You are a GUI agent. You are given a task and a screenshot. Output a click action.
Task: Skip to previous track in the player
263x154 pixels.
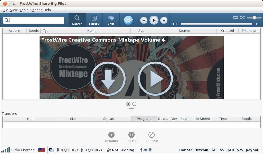coord(144,20)
